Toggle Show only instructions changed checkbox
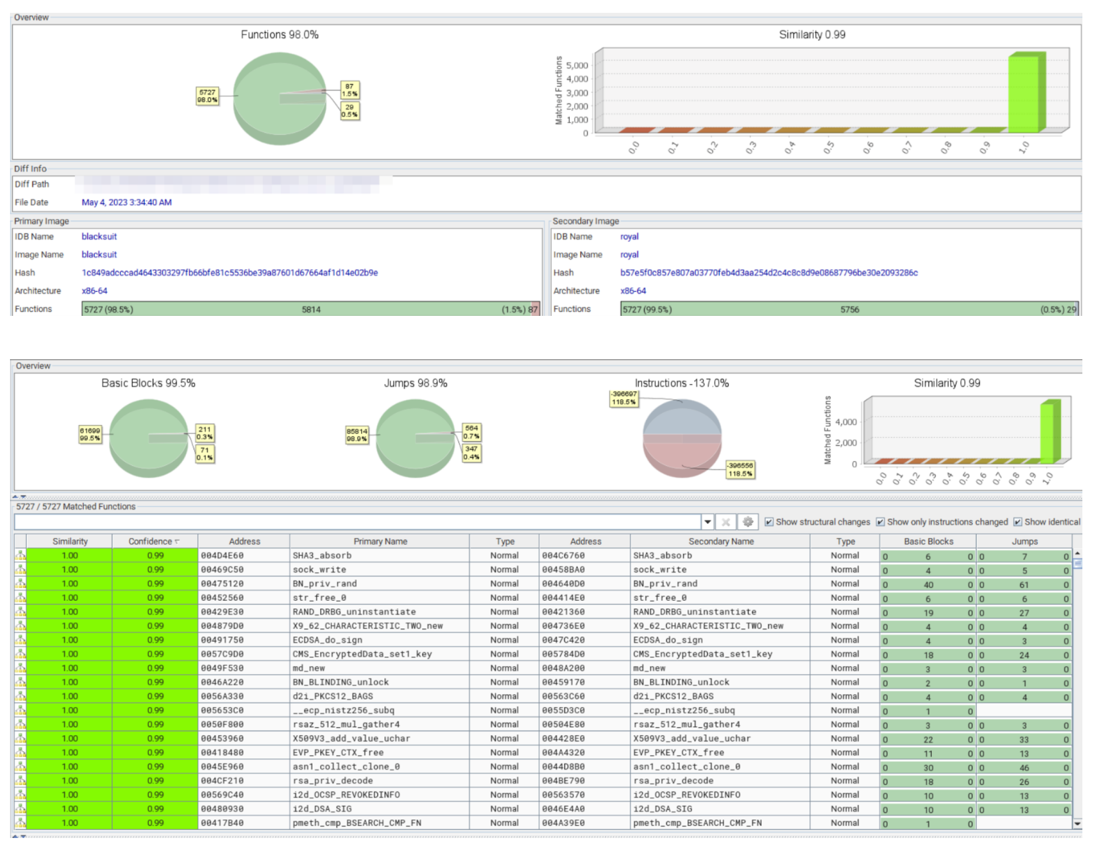Image resolution: width=1100 pixels, height=848 pixels. click(880, 522)
